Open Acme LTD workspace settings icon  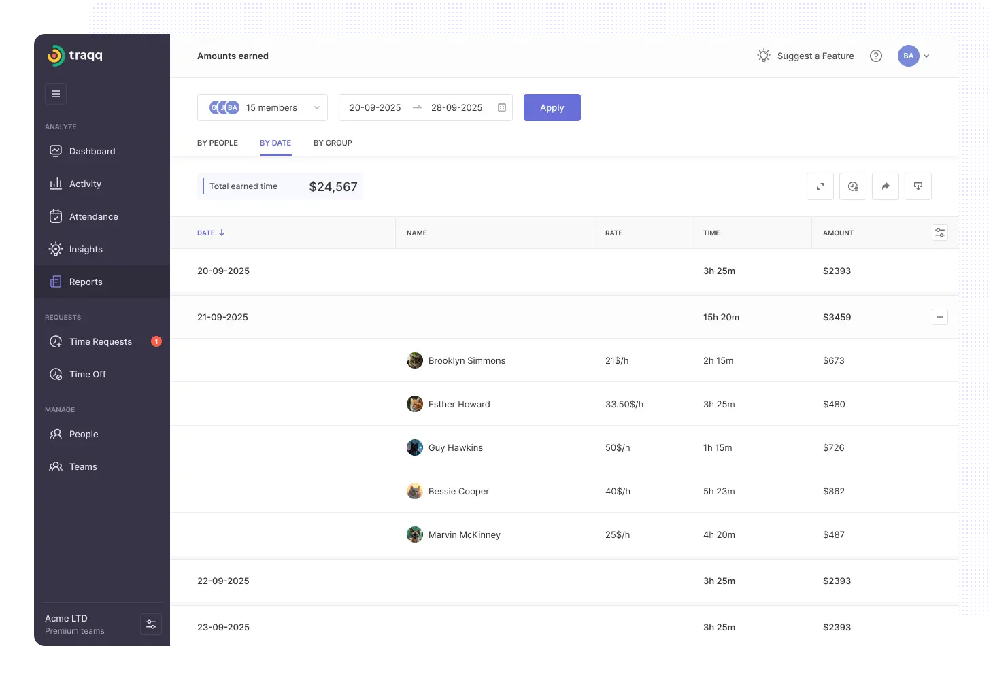tap(151, 624)
